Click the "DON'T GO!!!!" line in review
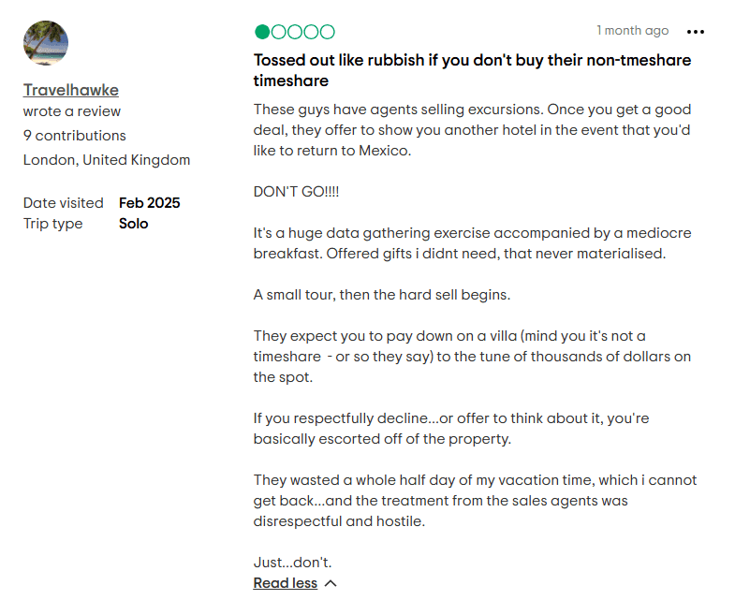This screenshot has width=735, height=600. click(x=296, y=191)
